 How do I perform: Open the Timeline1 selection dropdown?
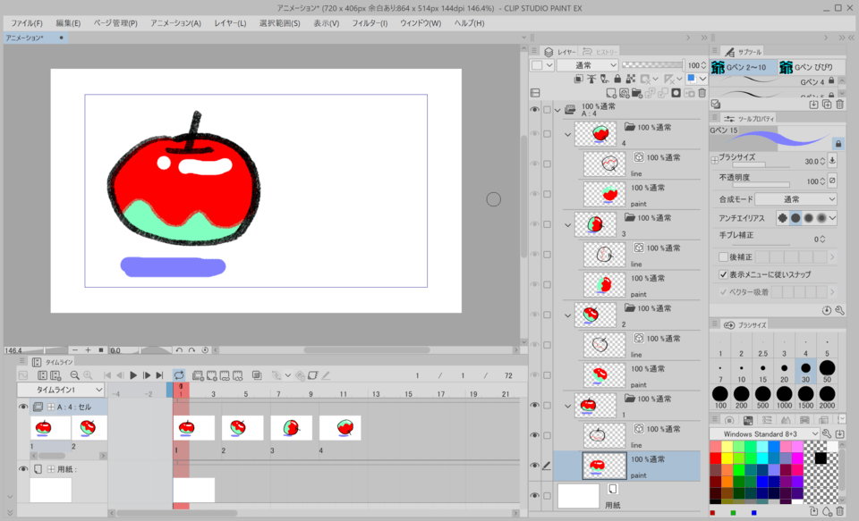(x=61, y=390)
